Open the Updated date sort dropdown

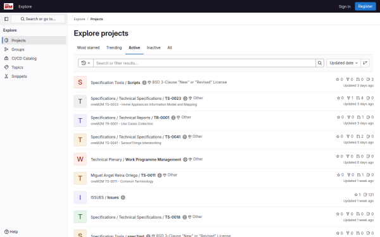[343, 63]
